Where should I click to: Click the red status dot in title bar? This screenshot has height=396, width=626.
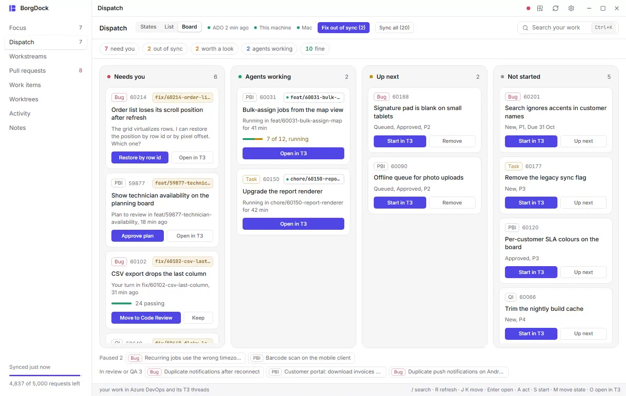[x=528, y=8]
